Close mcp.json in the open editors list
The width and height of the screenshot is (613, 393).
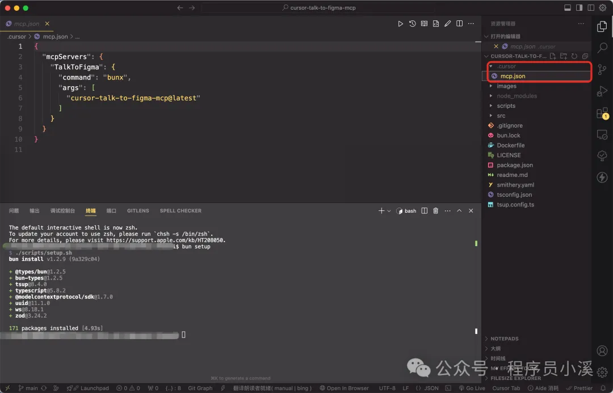496,47
